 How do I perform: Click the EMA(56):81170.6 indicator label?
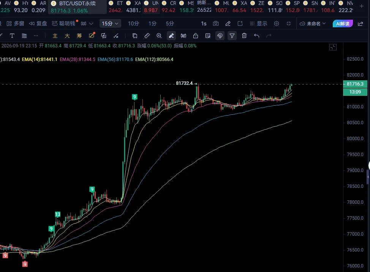tap(115, 59)
